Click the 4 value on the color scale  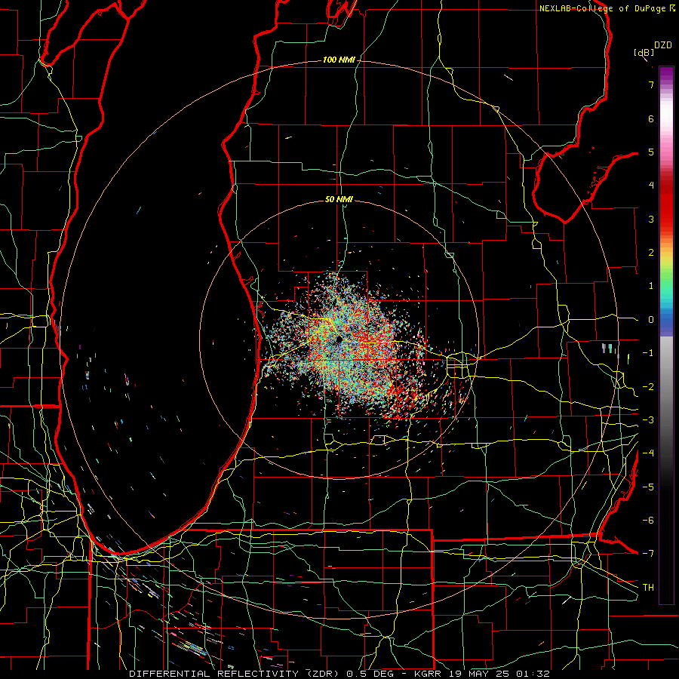[x=651, y=186]
